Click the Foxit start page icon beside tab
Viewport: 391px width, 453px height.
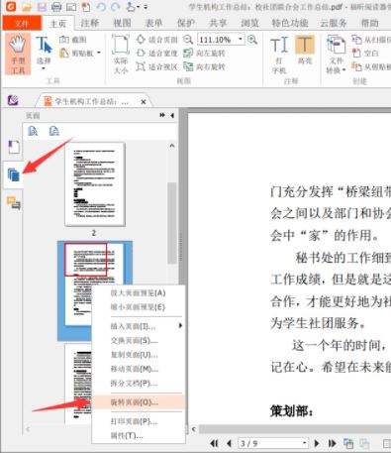(x=13, y=100)
